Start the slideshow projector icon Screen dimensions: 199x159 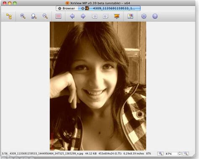[x=117, y=16]
